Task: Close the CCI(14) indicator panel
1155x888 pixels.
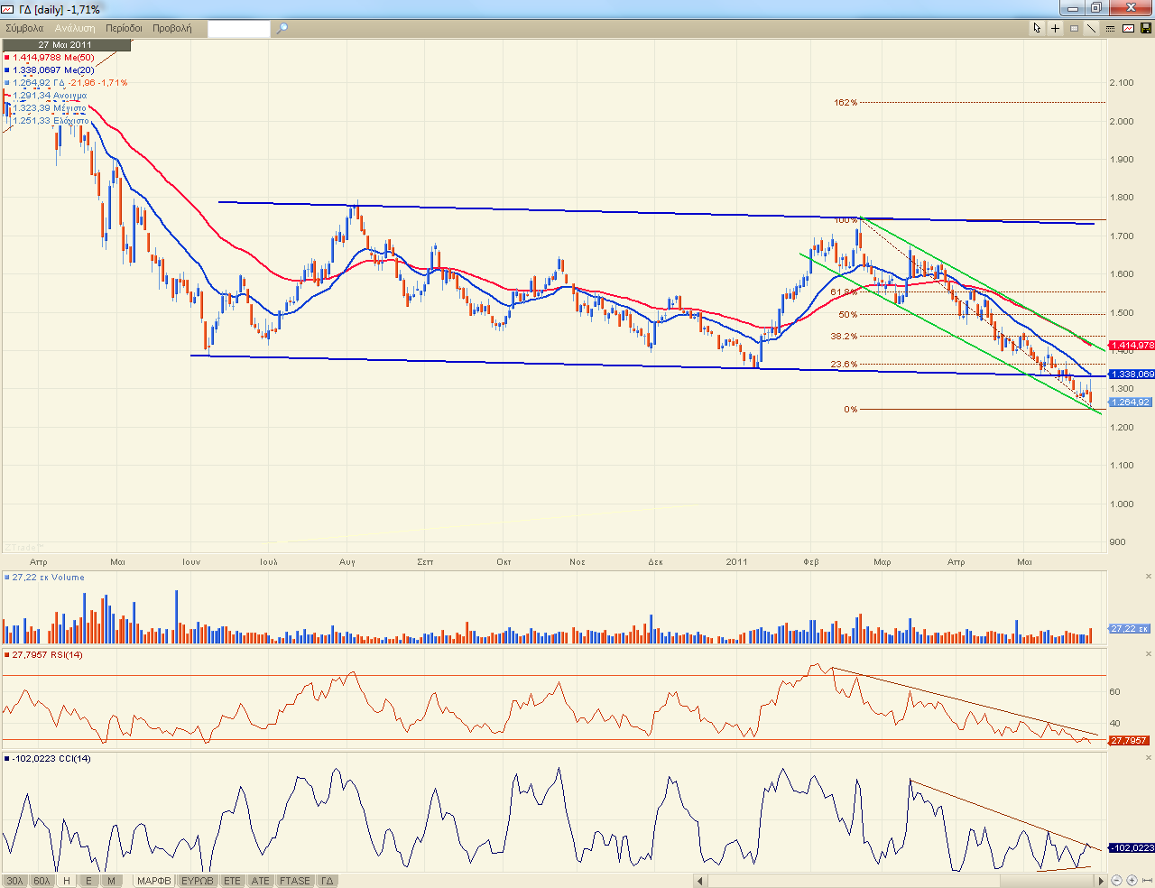Action: pos(1149,757)
